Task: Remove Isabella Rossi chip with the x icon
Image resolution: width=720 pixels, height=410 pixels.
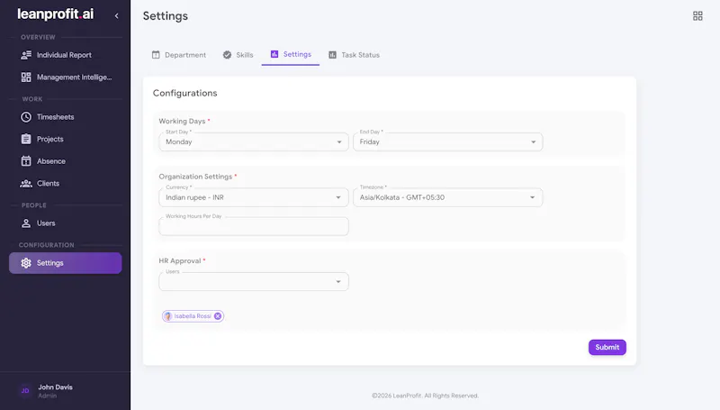Action: pos(218,315)
